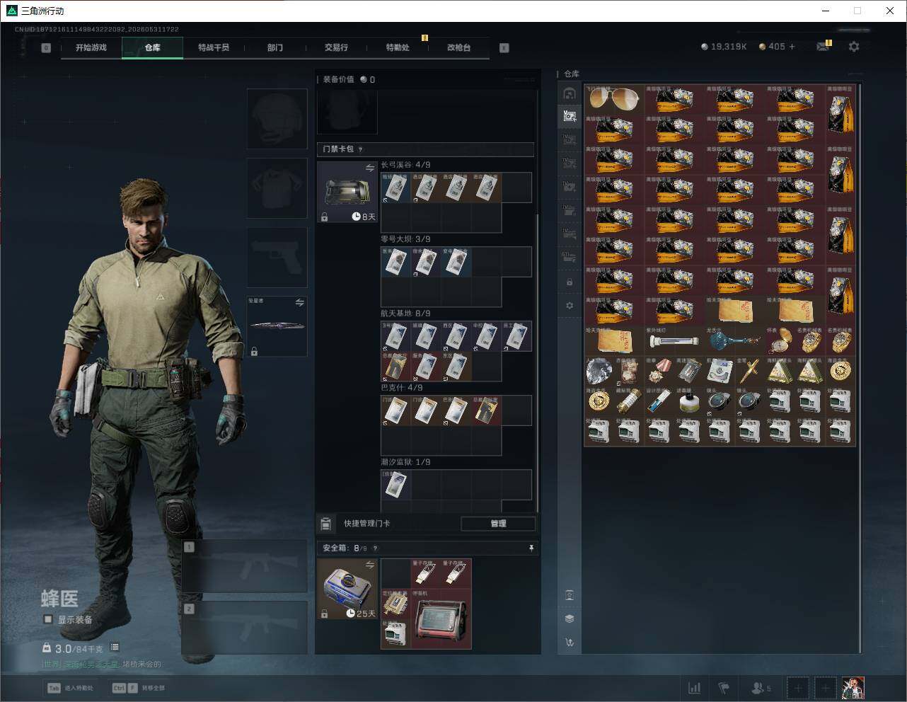
Task: Select the aviator sunglasses in warehouse
Action: [x=613, y=99]
